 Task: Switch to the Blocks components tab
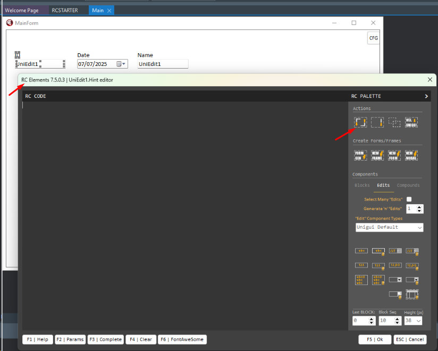click(362, 185)
